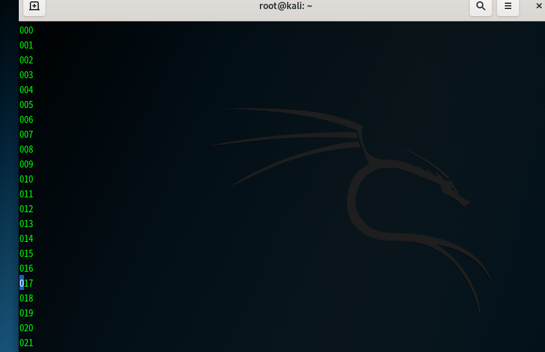545x352 pixels.
Task: Click the line labeled 012
Action: click(27, 209)
